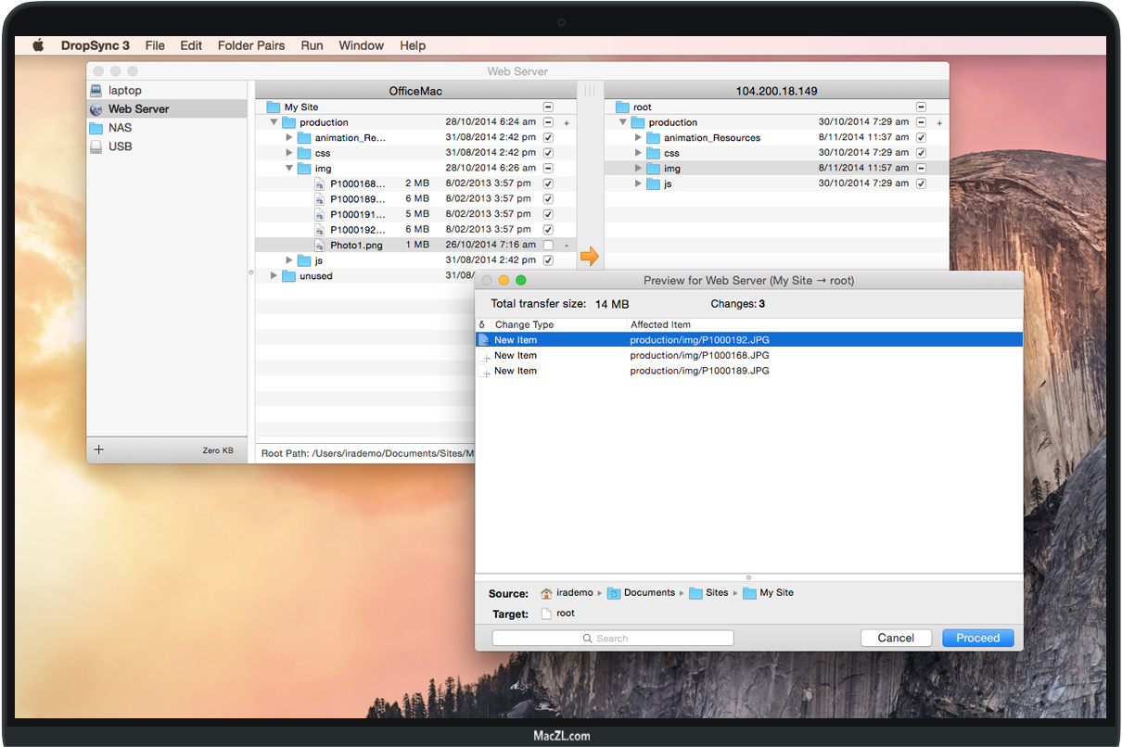Viewport: 1122px width, 747px height.
Task: Click the Photo1.png file icon
Action: click(x=320, y=246)
